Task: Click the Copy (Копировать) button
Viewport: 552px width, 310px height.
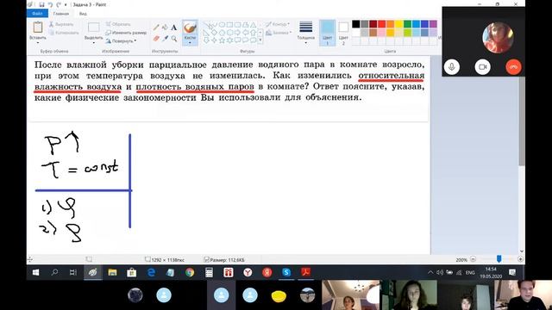Action: (64, 33)
